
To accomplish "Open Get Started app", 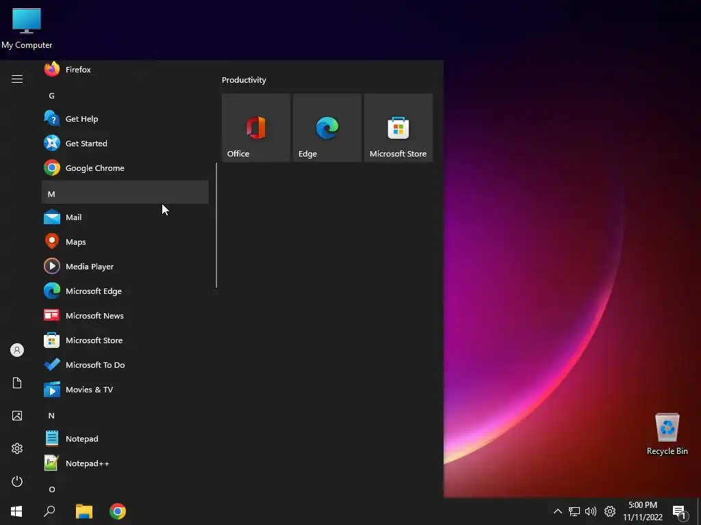I will click(x=125, y=144).
